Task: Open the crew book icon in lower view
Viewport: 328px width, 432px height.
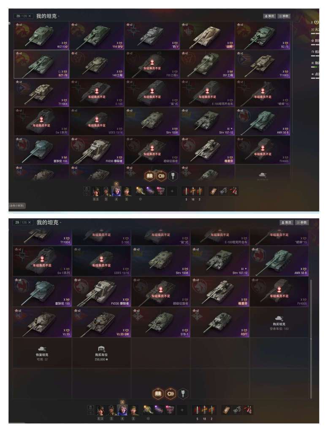Action: [x=158, y=394]
